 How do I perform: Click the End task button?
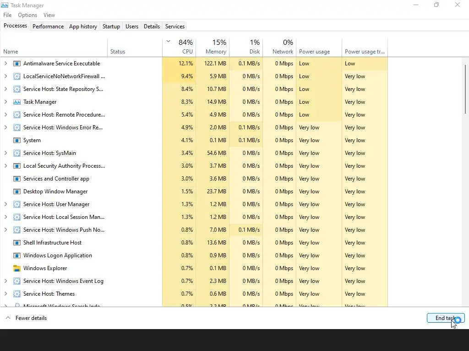pos(446,318)
